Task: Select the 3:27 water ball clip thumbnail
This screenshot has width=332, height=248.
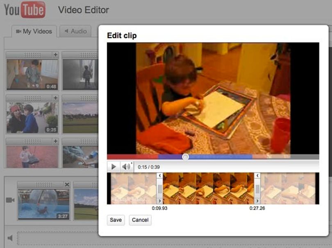Action: (44, 204)
